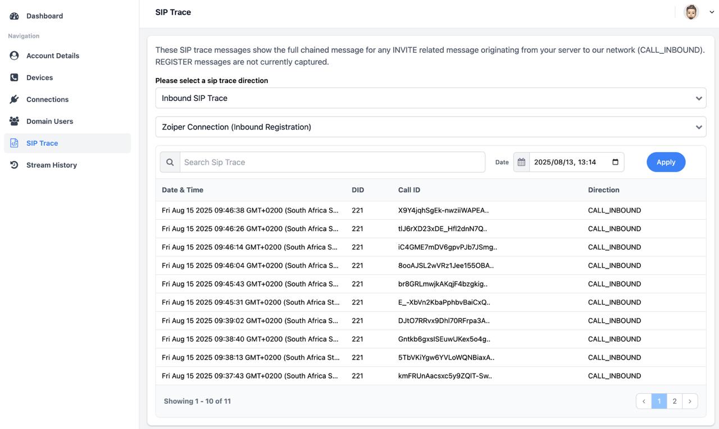Open the SIP Trace navigation item

click(x=42, y=143)
